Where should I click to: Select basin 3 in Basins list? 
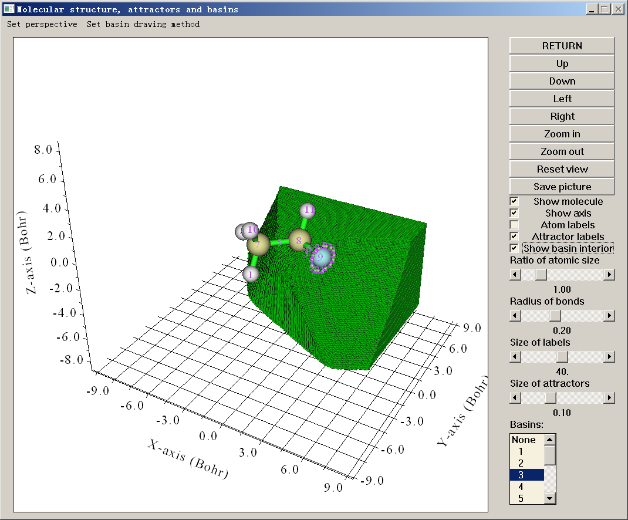527,475
